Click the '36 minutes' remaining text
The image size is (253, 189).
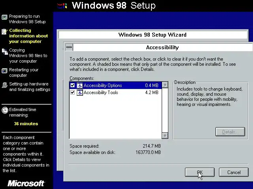click(26, 124)
